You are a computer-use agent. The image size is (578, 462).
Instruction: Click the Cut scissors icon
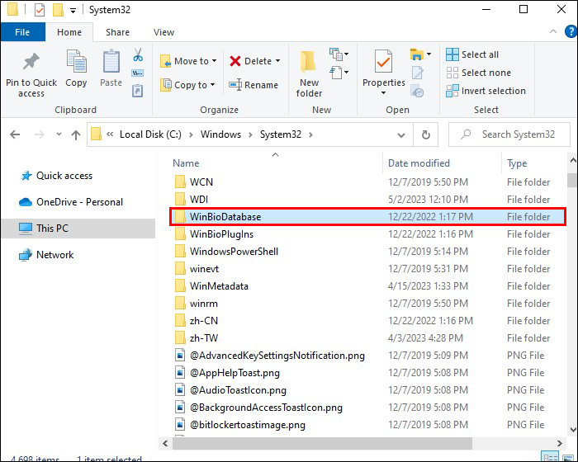(138, 55)
